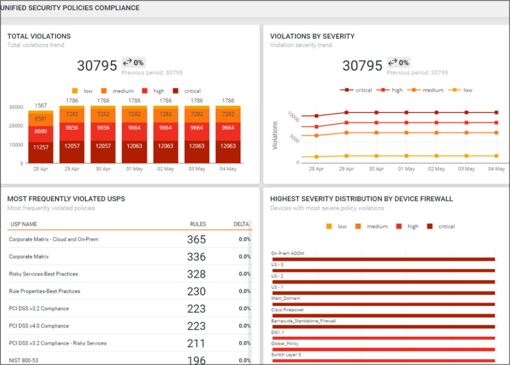Click the US - 2 device bar
510x365 pixels.
pos(383,282)
